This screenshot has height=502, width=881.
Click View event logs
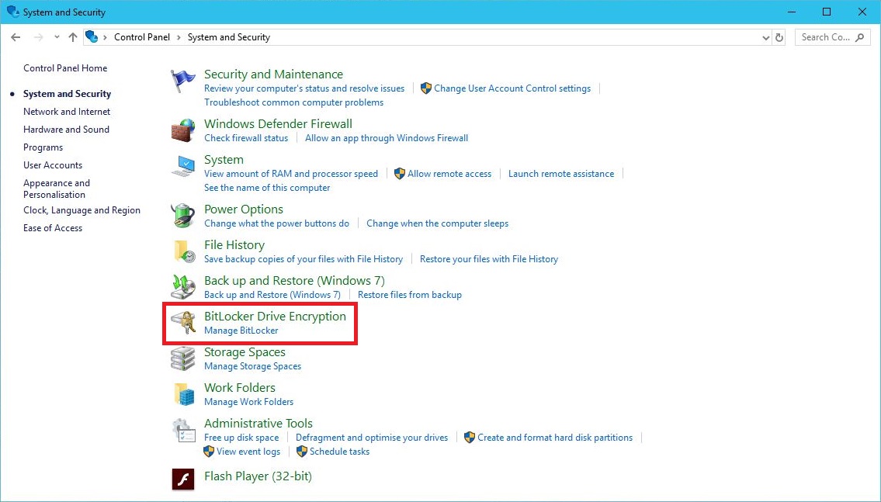[x=248, y=452]
